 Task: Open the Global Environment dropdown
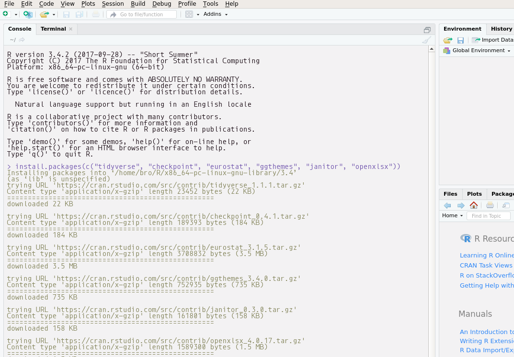coord(477,51)
